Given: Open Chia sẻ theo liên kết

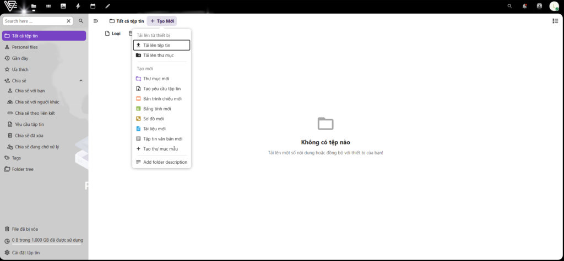Looking at the screenshot, I should coord(45,113).
